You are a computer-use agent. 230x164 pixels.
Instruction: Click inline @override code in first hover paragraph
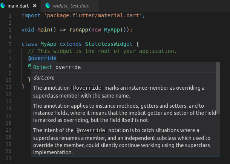tap(87, 88)
